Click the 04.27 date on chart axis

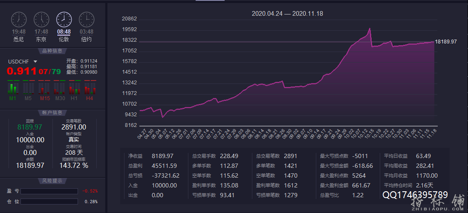(x=143, y=134)
